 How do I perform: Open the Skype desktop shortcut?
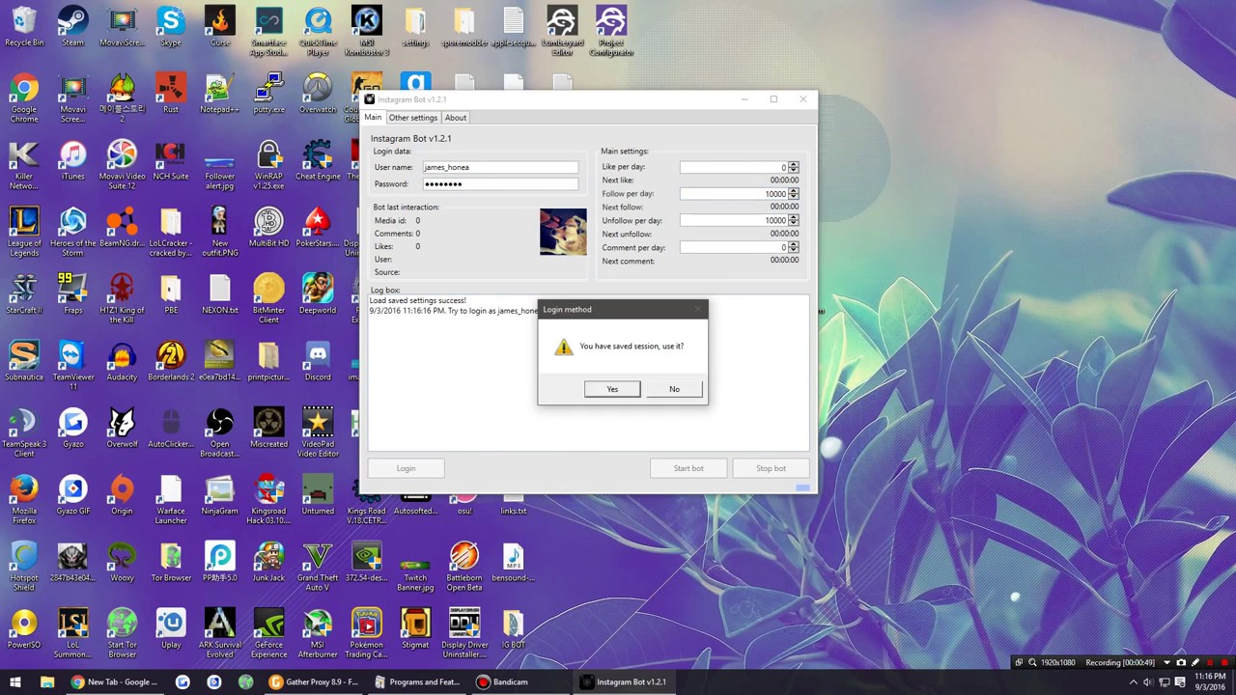click(171, 27)
